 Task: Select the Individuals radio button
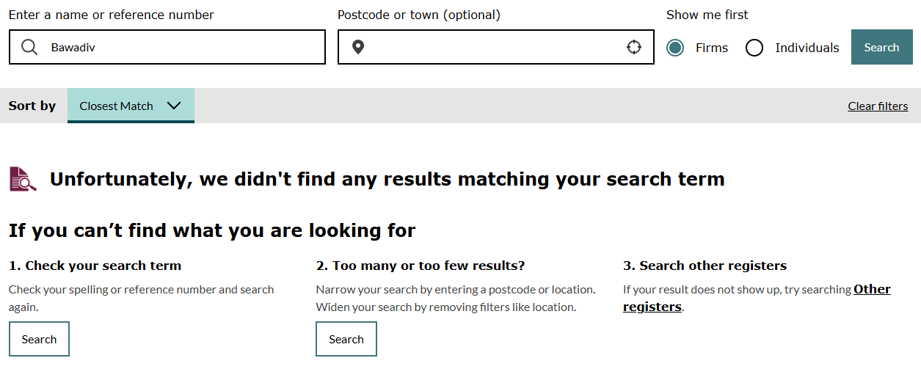point(754,48)
